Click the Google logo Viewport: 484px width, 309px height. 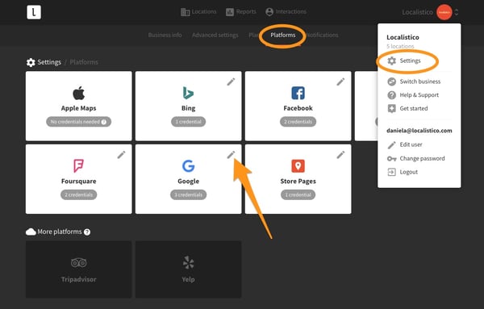188,165
